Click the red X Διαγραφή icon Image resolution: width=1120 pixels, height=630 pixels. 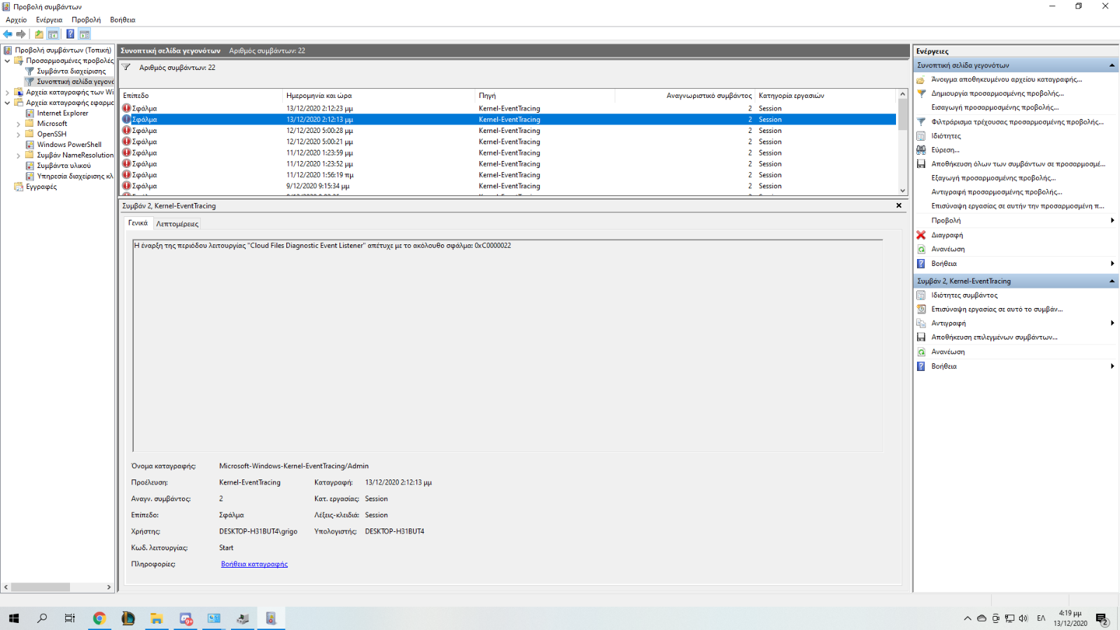(x=921, y=235)
